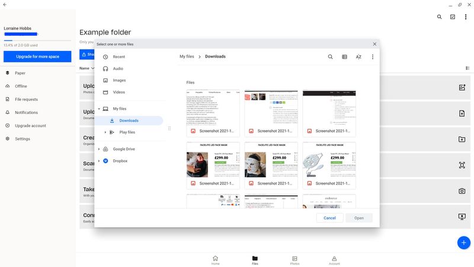The image size is (474, 267).
Task: Select screenshot thumbnail with dark header bar
Action: pyautogui.click(x=329, y=113)
